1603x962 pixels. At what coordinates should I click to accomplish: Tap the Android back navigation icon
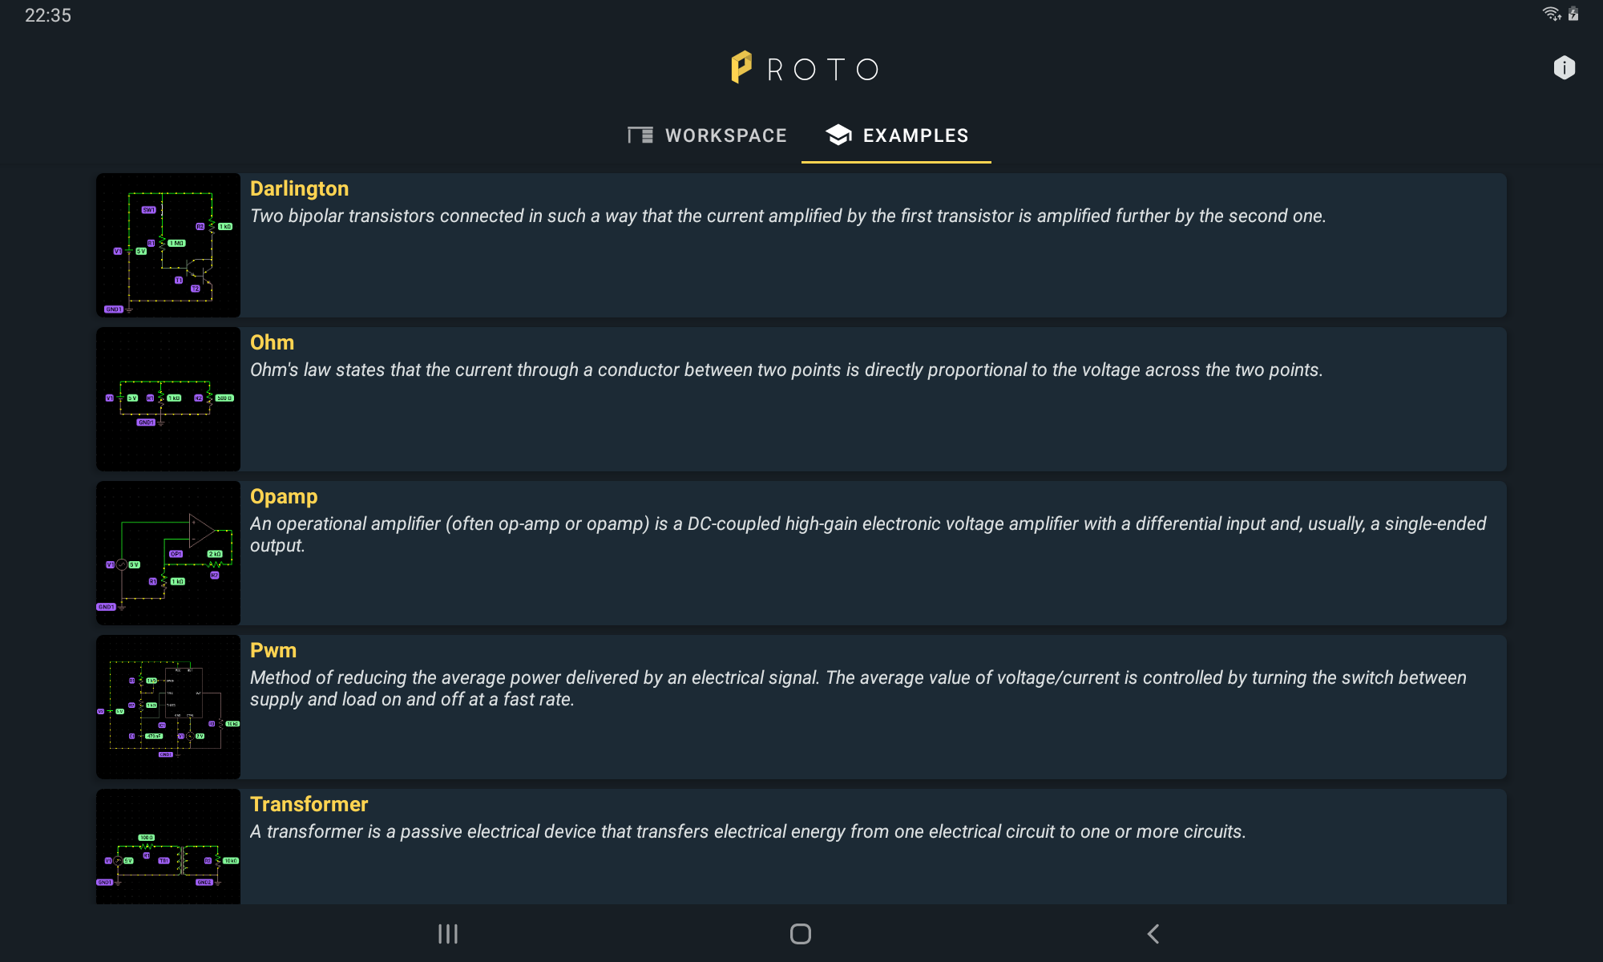coord(1153,934)
